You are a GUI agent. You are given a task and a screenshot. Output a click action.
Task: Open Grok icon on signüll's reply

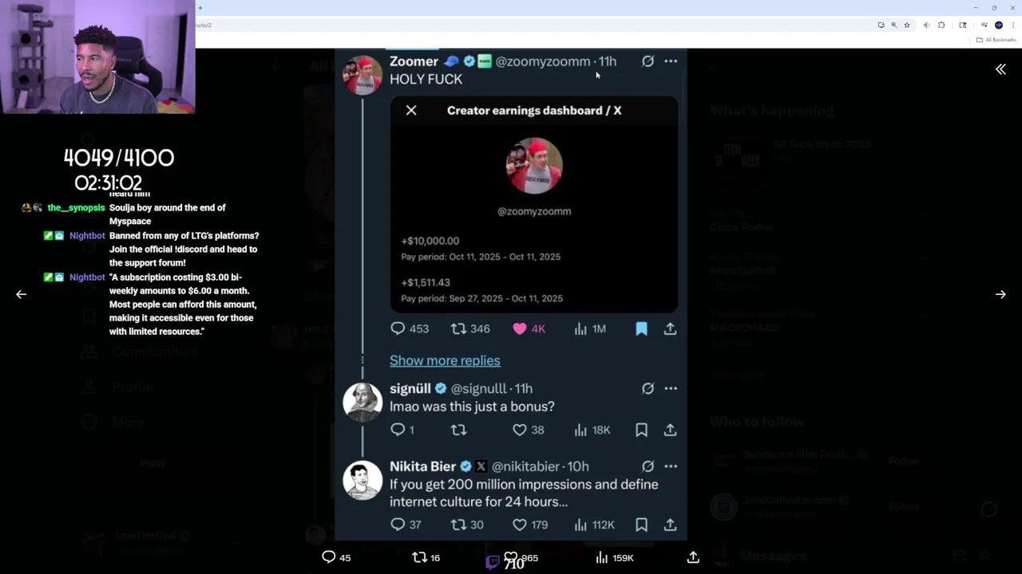tap(648, 388)
